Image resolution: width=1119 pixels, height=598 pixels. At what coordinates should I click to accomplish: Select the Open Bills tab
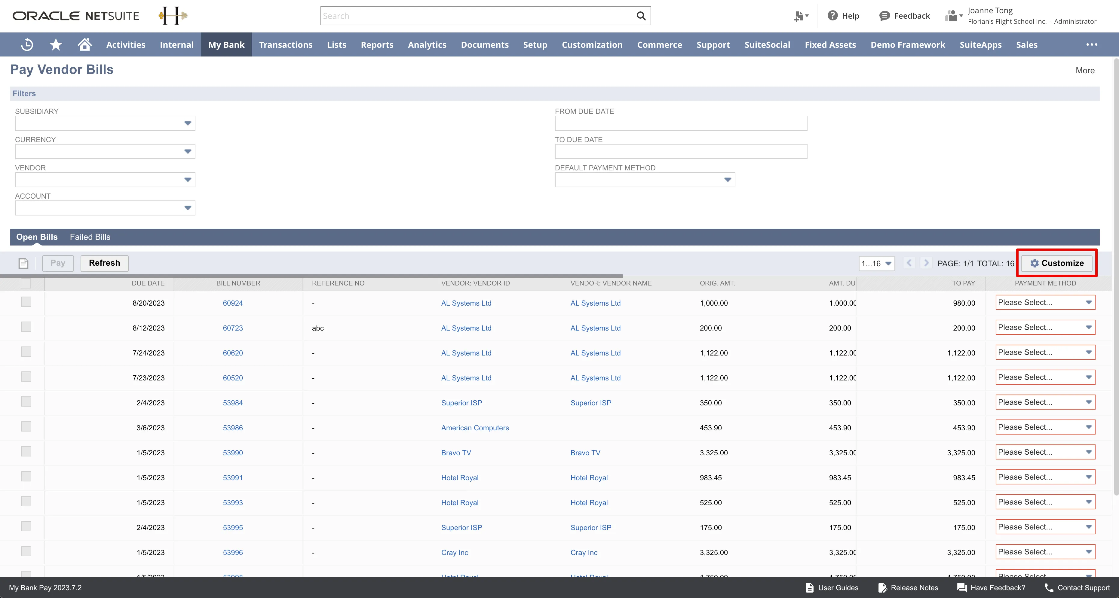click(x=37, y=237)
